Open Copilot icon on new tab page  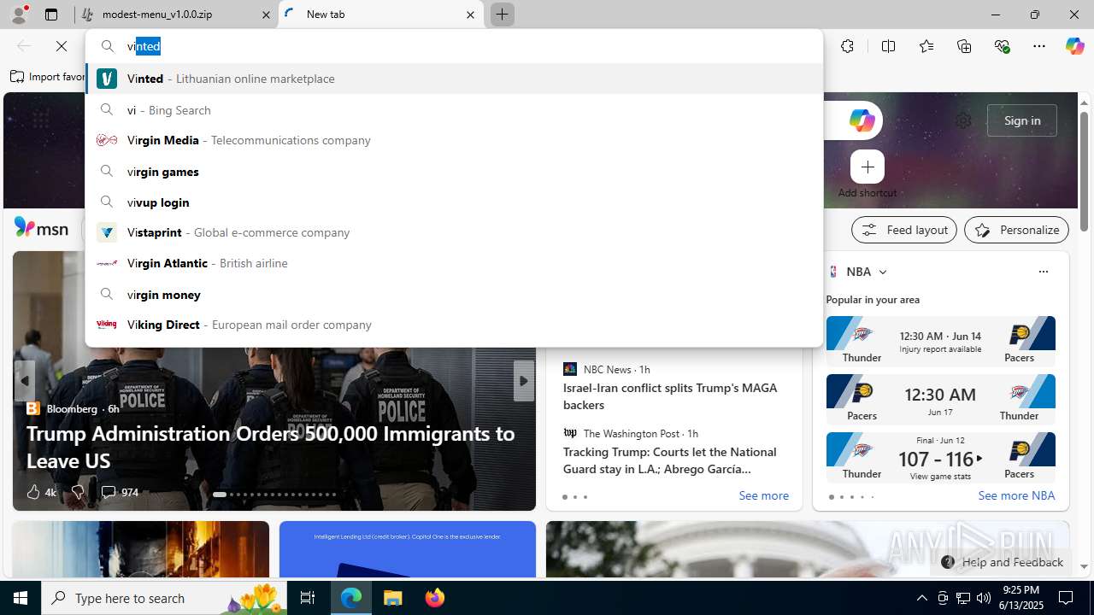pyautogui.click(x=862, y=120)
